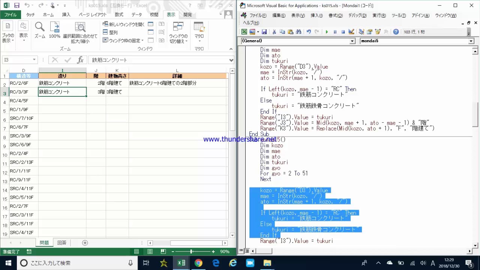Adjust the Excel zoom slider handle
Screen dimensions: 480x270
click(191, 252)
